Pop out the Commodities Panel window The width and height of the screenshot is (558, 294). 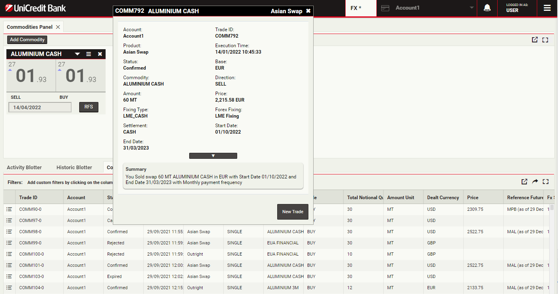point(535,40)
